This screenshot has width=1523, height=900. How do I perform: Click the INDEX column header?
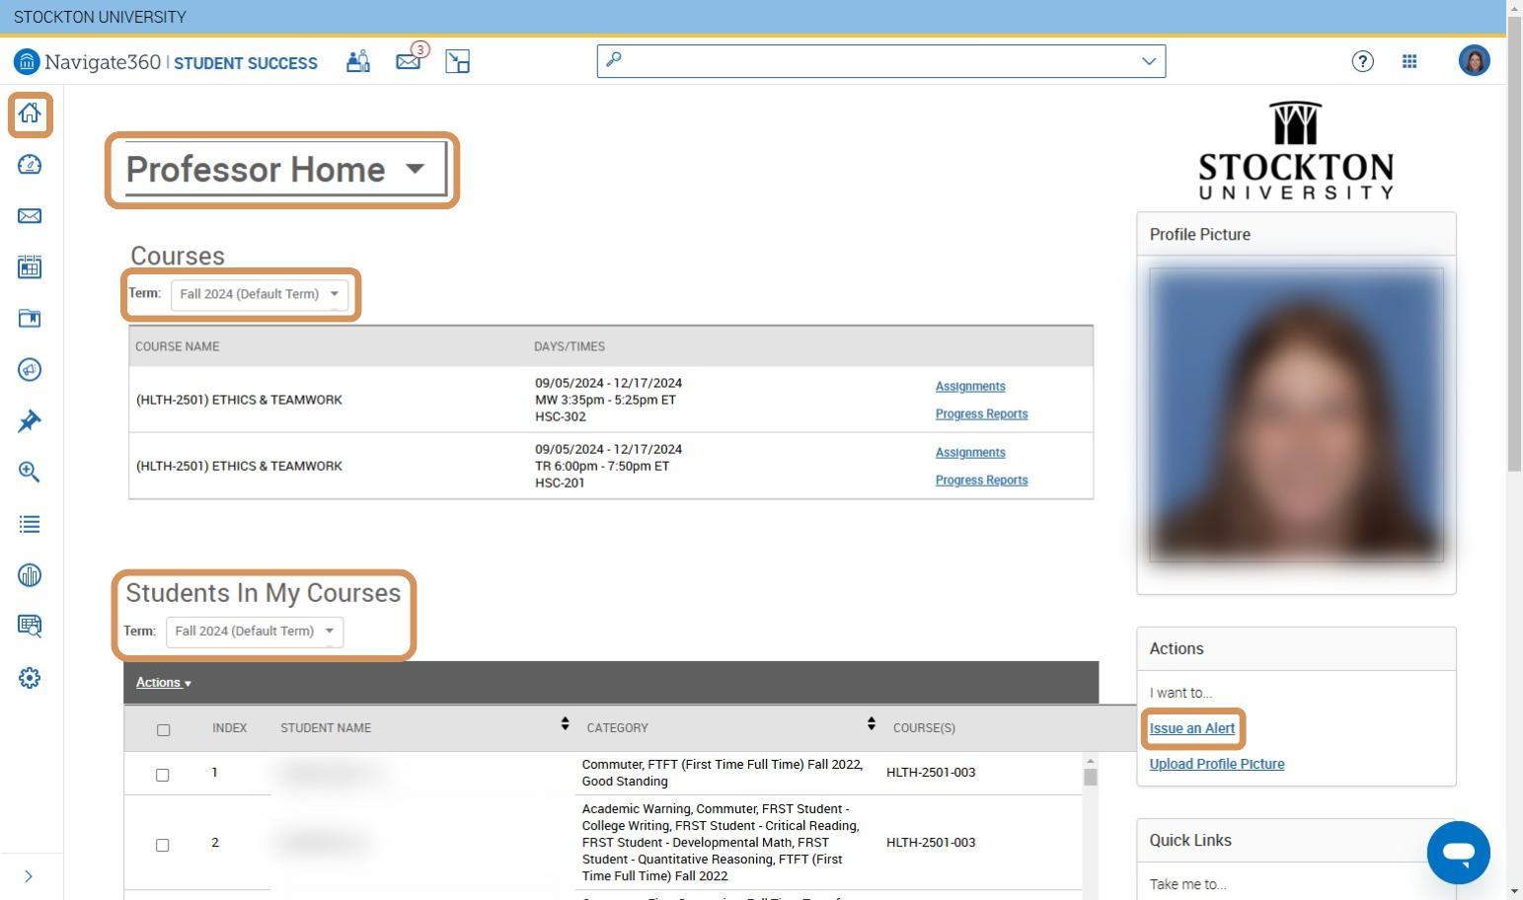coord(229,728)
